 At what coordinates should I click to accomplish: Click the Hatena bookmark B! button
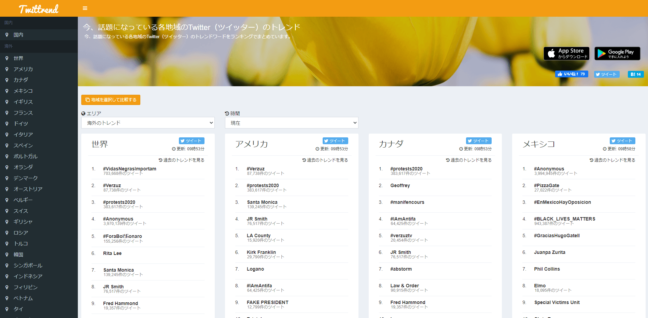click(635, 74)
